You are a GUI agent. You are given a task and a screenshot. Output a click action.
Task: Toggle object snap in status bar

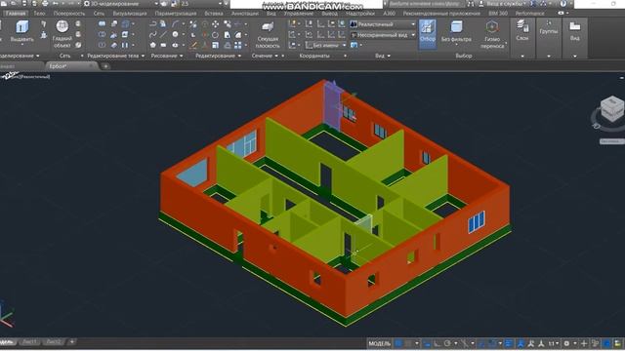coord(492,343)
